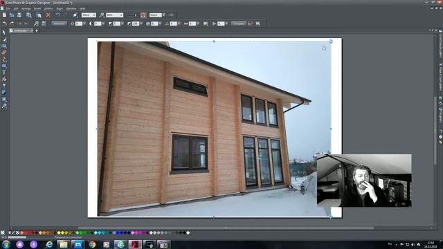Click the brightness value input field
This screenshot has height=249, width=443.
pos(79,24)
